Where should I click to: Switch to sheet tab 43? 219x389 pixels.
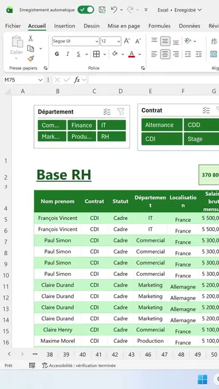coord(131,354)
